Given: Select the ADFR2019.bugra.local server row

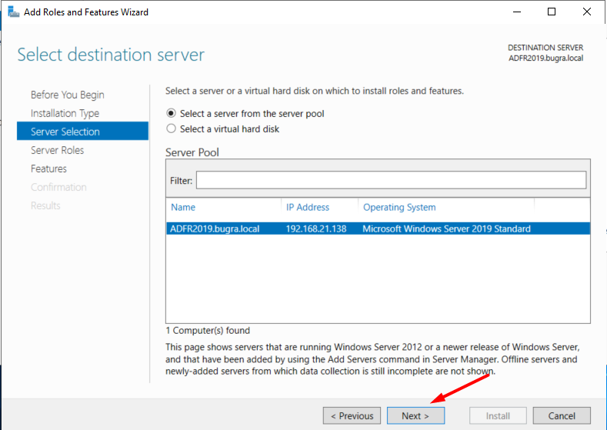Looking at the screenshot, I should (378, 228).
